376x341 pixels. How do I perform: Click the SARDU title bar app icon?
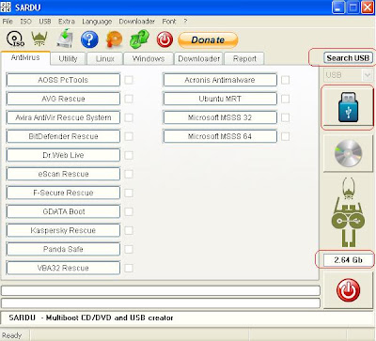pos(6,8)
